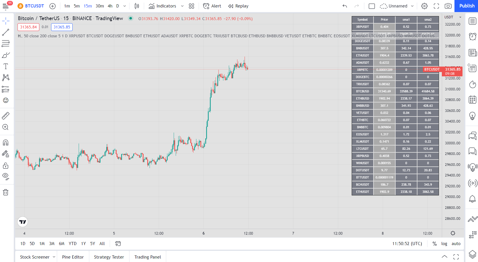Viewport: 478px width, 262px height.
Task: Open the watchlist panel icon
Action: point(472,21)
